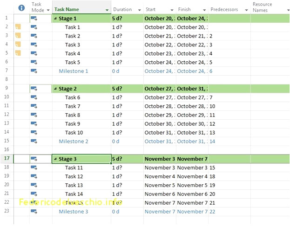
Task: Click the task mode icon for Task 6
Action: pos(34,97)
